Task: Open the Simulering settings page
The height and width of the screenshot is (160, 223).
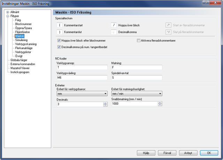Action: (21, 40)
